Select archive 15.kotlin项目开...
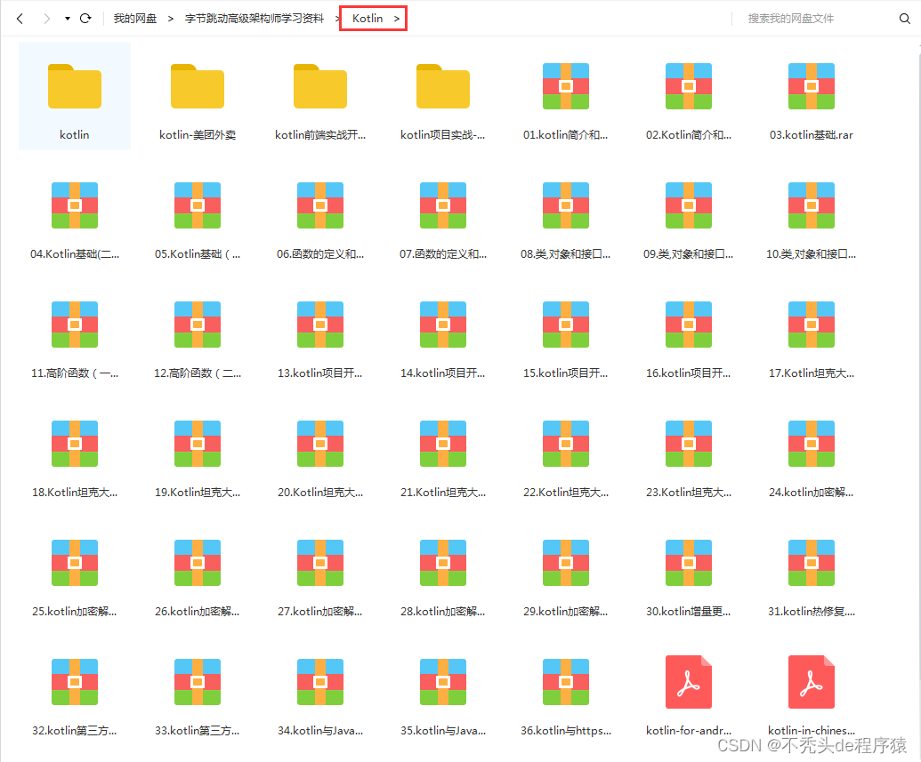Viewport: 921px width, 762px height. coord(566,325)
